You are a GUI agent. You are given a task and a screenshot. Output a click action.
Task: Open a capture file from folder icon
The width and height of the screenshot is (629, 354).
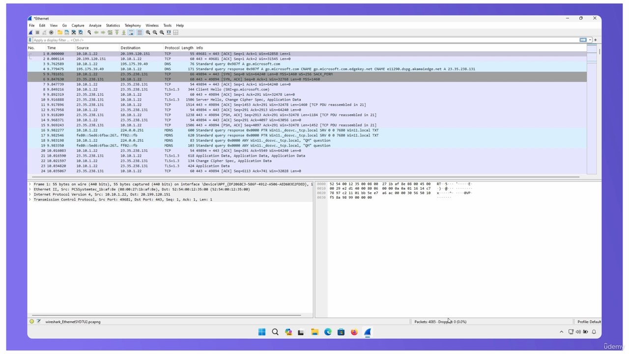[59, 32]
